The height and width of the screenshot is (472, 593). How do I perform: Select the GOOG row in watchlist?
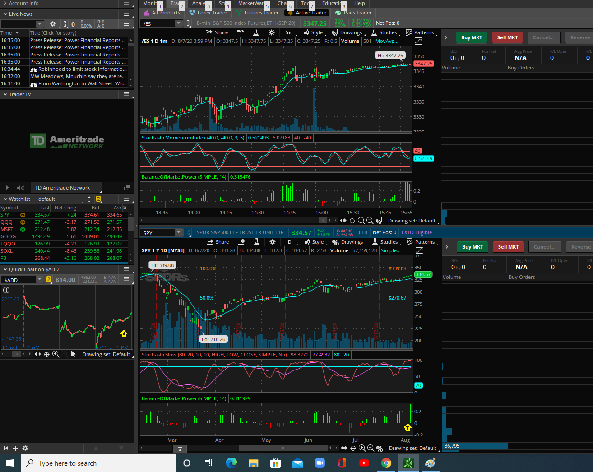[64, 236]
